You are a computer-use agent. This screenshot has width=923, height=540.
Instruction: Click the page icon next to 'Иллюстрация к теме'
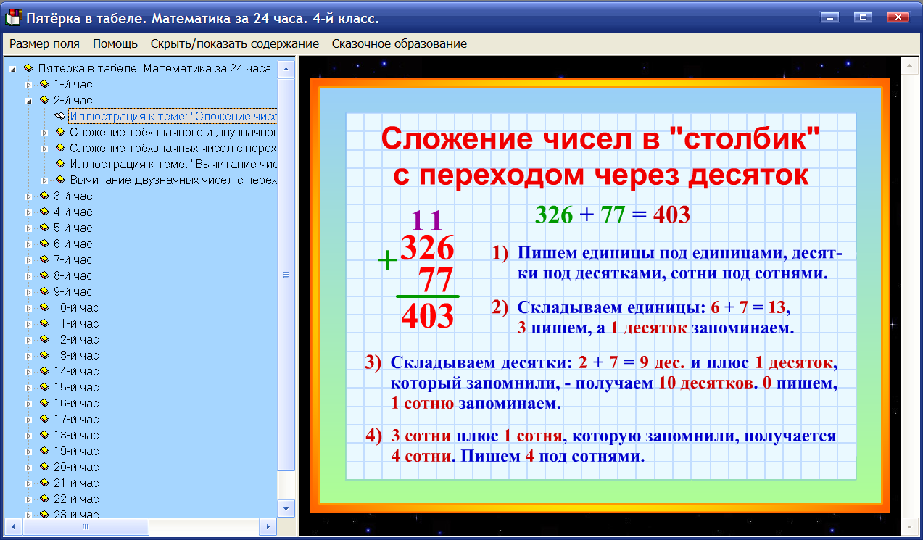point(59,116)
